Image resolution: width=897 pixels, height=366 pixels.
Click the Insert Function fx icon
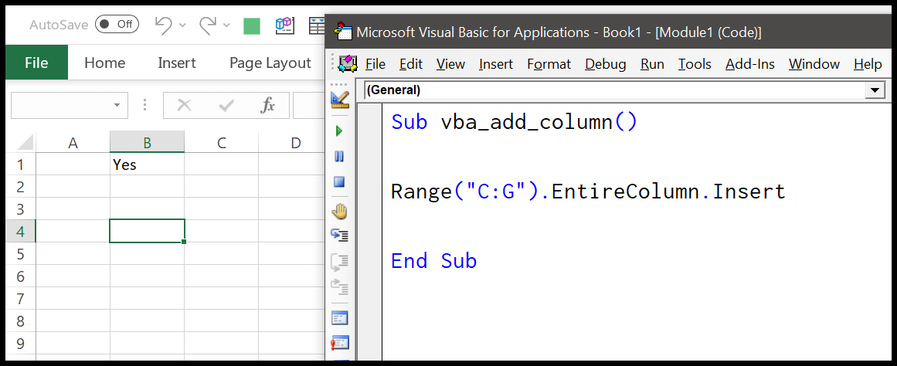[x=267, y=105]
